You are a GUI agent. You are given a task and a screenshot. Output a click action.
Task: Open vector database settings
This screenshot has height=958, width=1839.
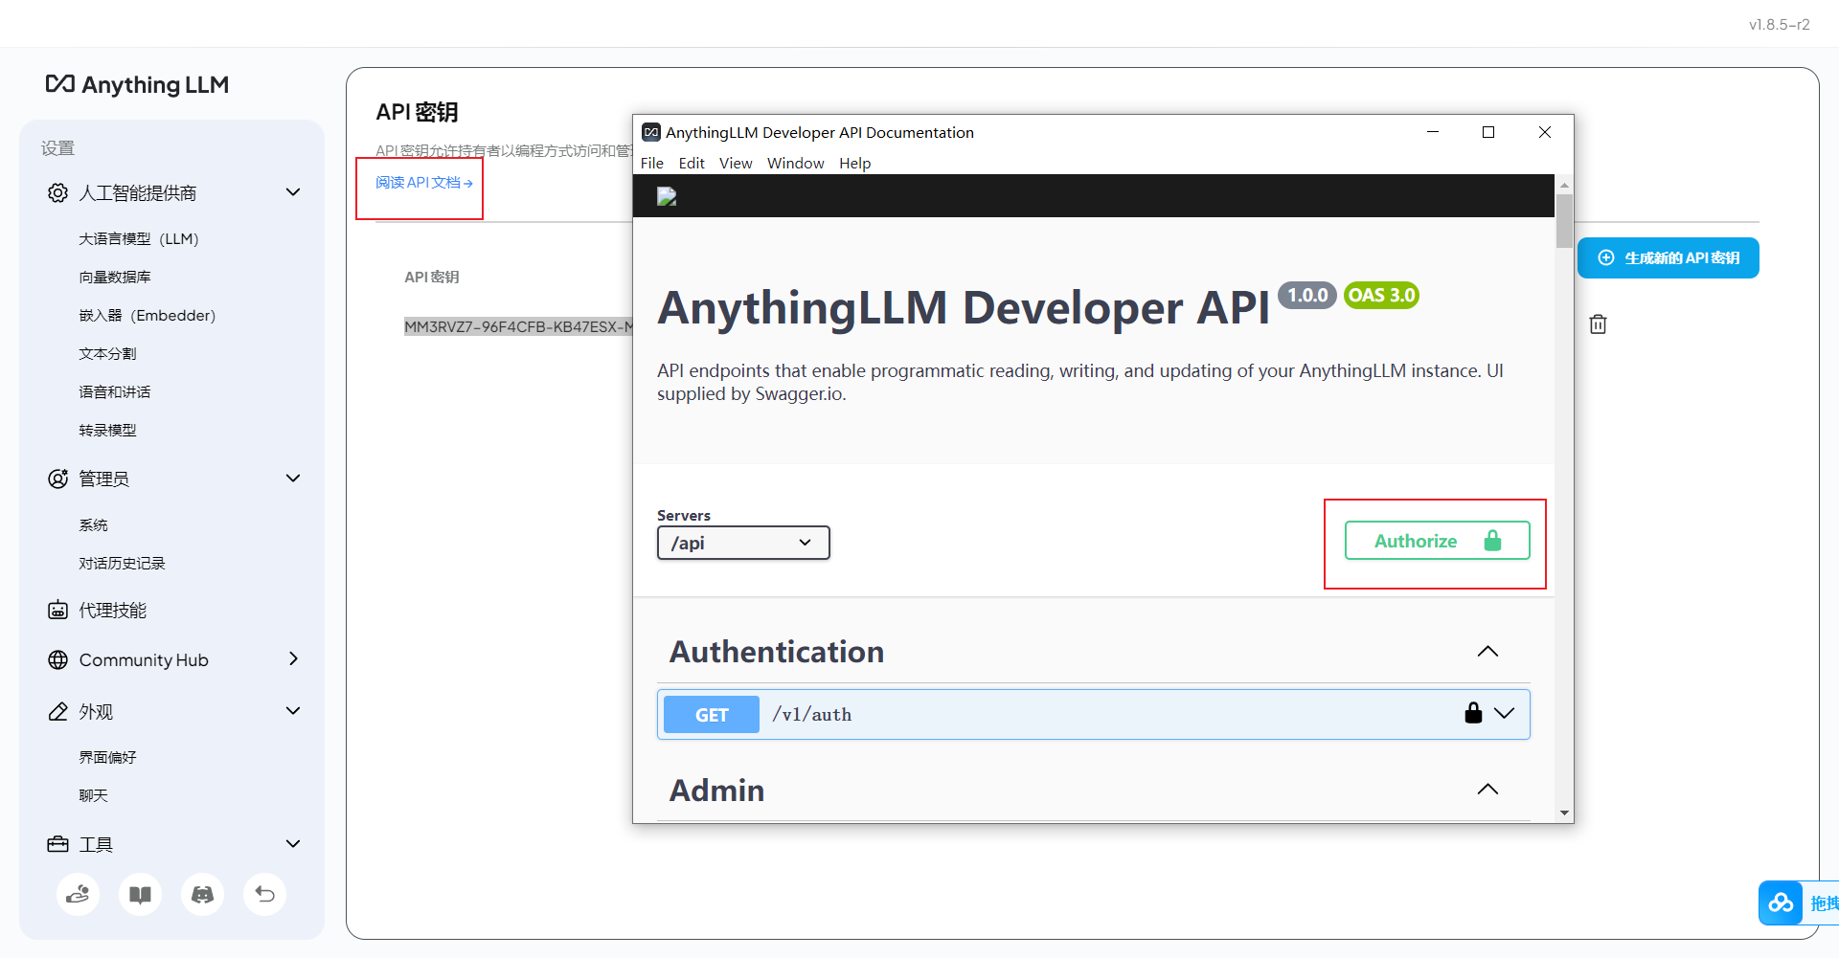(115, 278)
